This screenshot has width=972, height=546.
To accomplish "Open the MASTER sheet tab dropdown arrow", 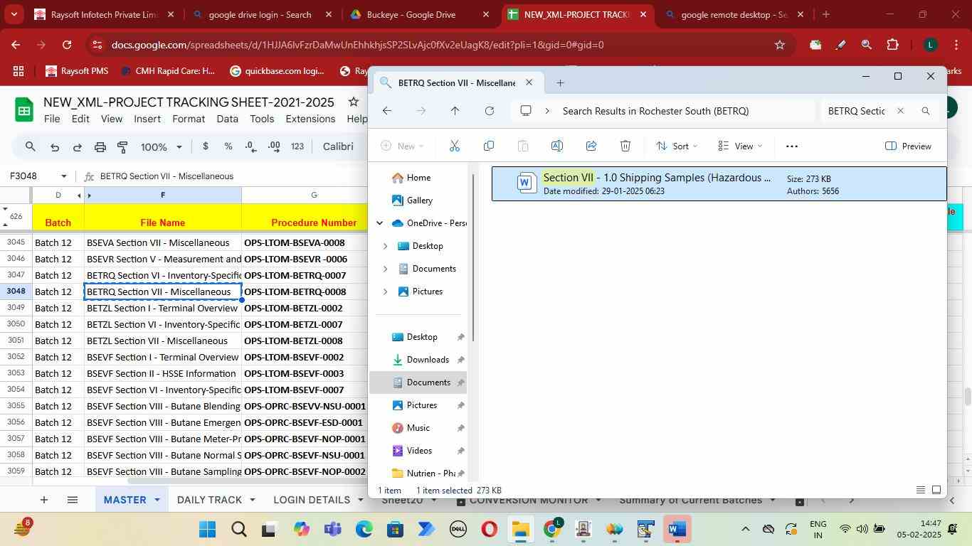I will pyautogui.click(x=157, y=500).
